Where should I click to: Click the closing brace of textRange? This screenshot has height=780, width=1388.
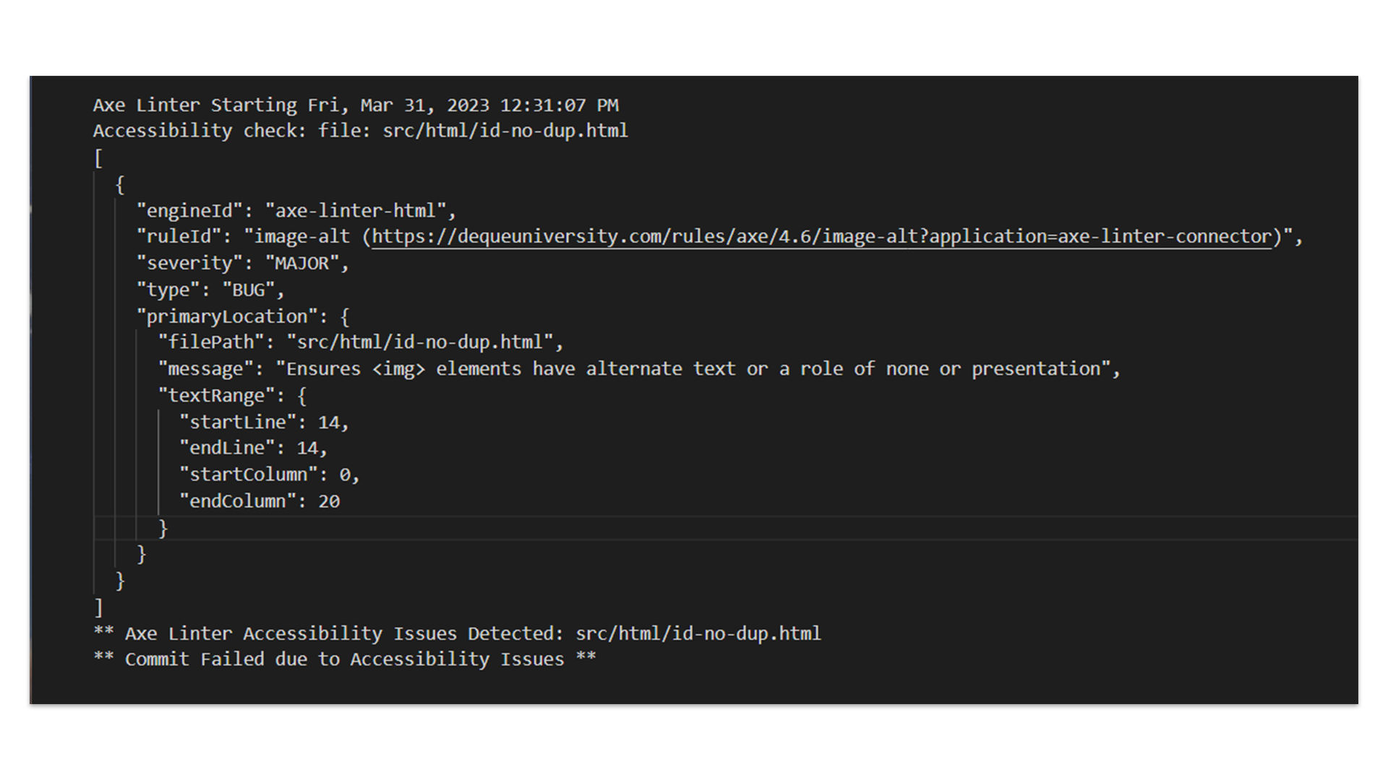point(163,528)
